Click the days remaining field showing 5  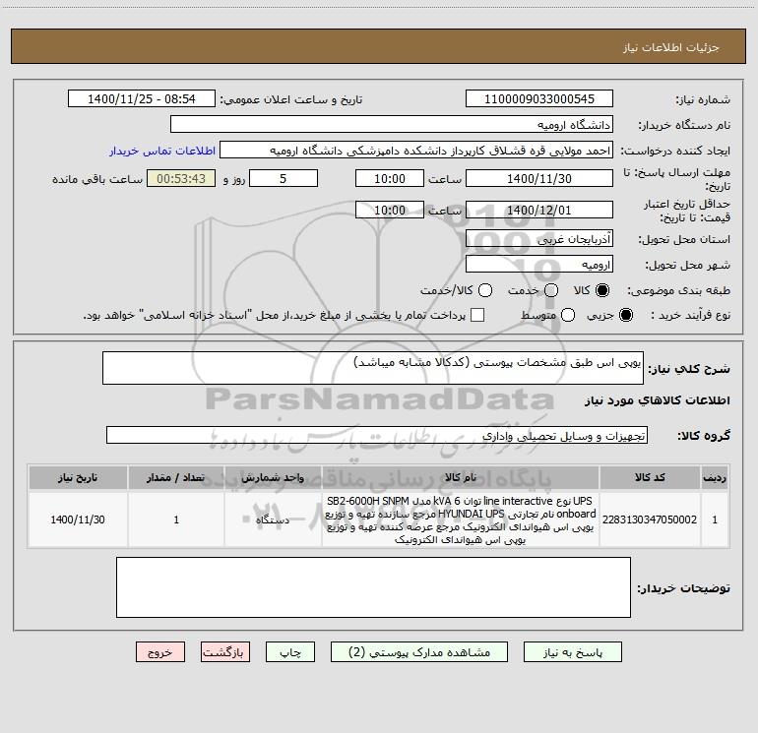pyautogui.click(x=284, y=178)
